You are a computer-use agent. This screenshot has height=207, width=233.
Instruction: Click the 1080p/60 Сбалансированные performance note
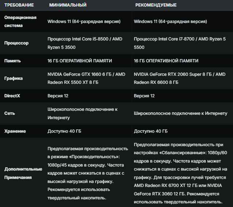(180, 173)
